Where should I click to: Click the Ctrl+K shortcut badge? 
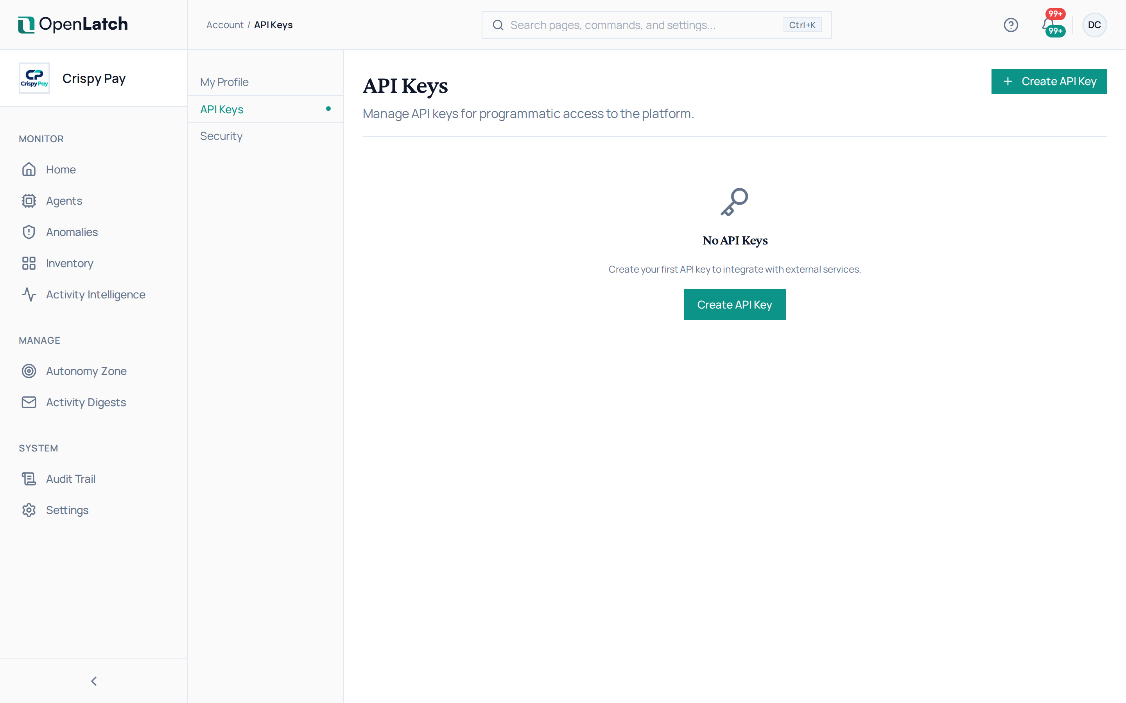tap(802, 25)
